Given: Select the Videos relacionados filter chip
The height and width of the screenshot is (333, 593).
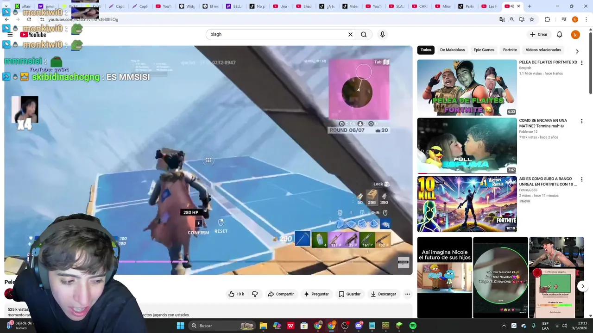Looking at the screenshot, I should point(543,50).
